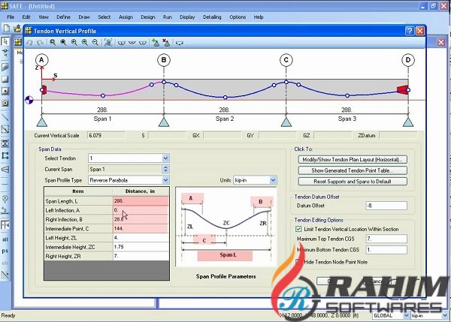Open the Select Tendon dropdown
This screenshot has height=322, width=451.
[165, 158]
